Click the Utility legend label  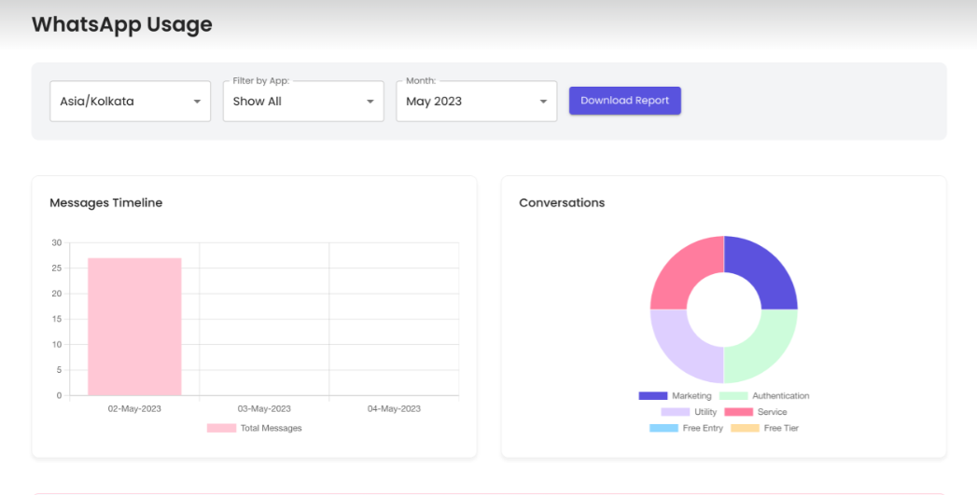point(705,412)
